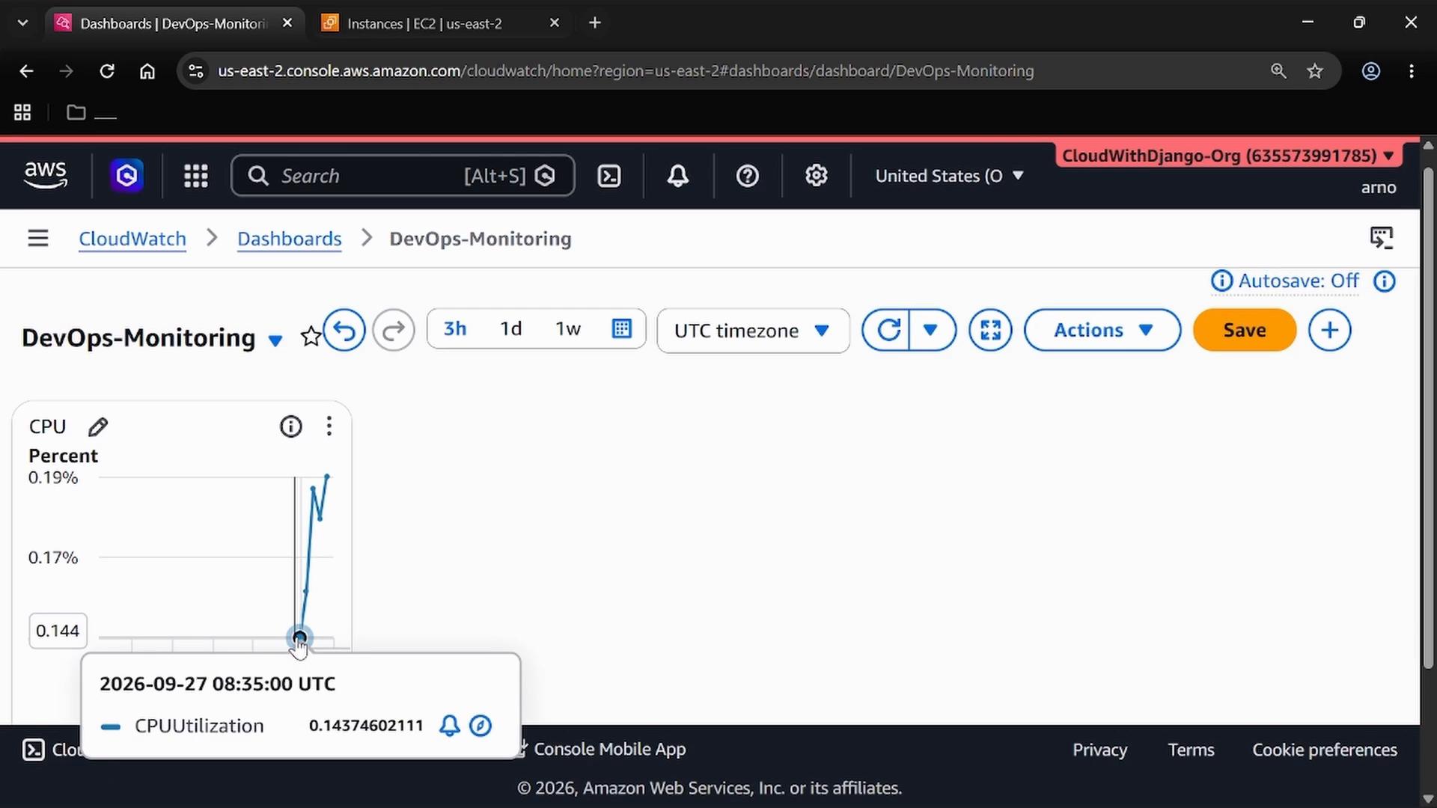Expand the refresh options dropdown arrow

(x=931, y=330)
